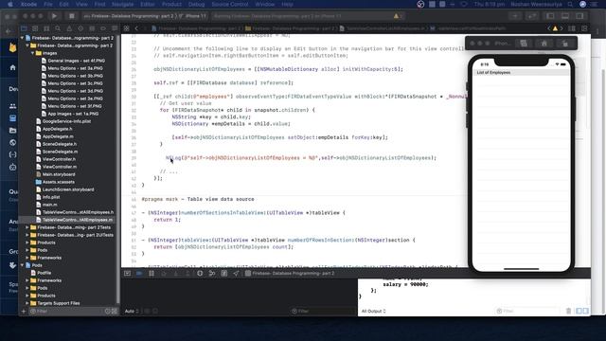This screenshot has height=341, width=606.
Task: Open the Product menu
Action: [171, 4]
